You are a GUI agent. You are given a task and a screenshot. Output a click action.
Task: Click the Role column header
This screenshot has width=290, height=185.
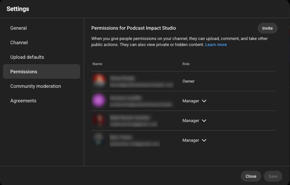[x=186, y=64]
